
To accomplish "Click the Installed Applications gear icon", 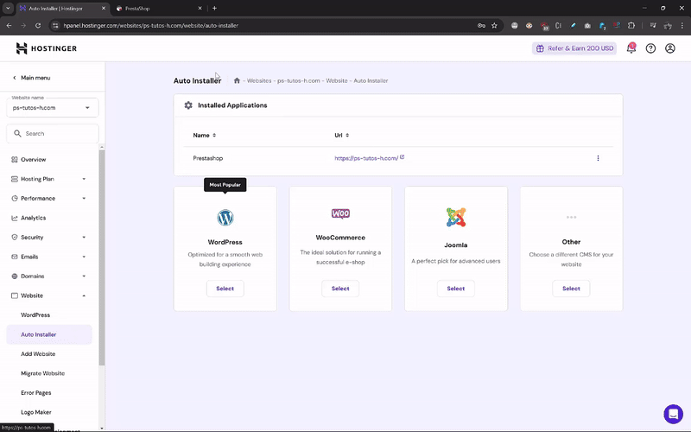I will [188, 105].
